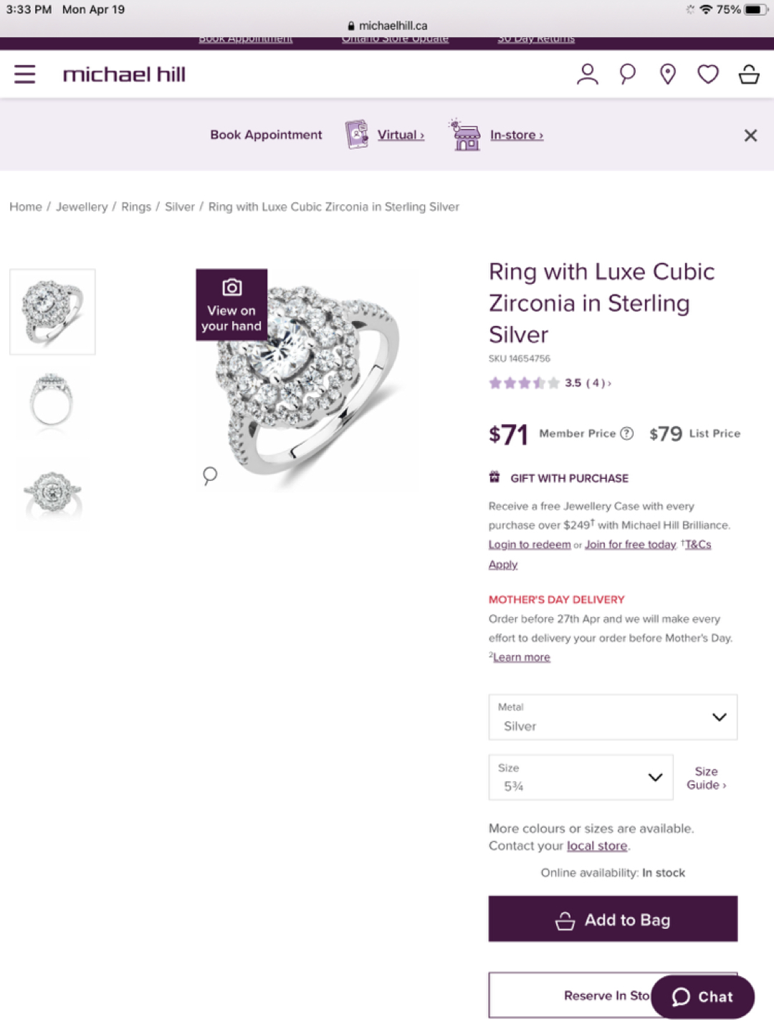Click the Add to Bag button
Viewport: 774px width, 1032px height.
[x=613, y=919]
